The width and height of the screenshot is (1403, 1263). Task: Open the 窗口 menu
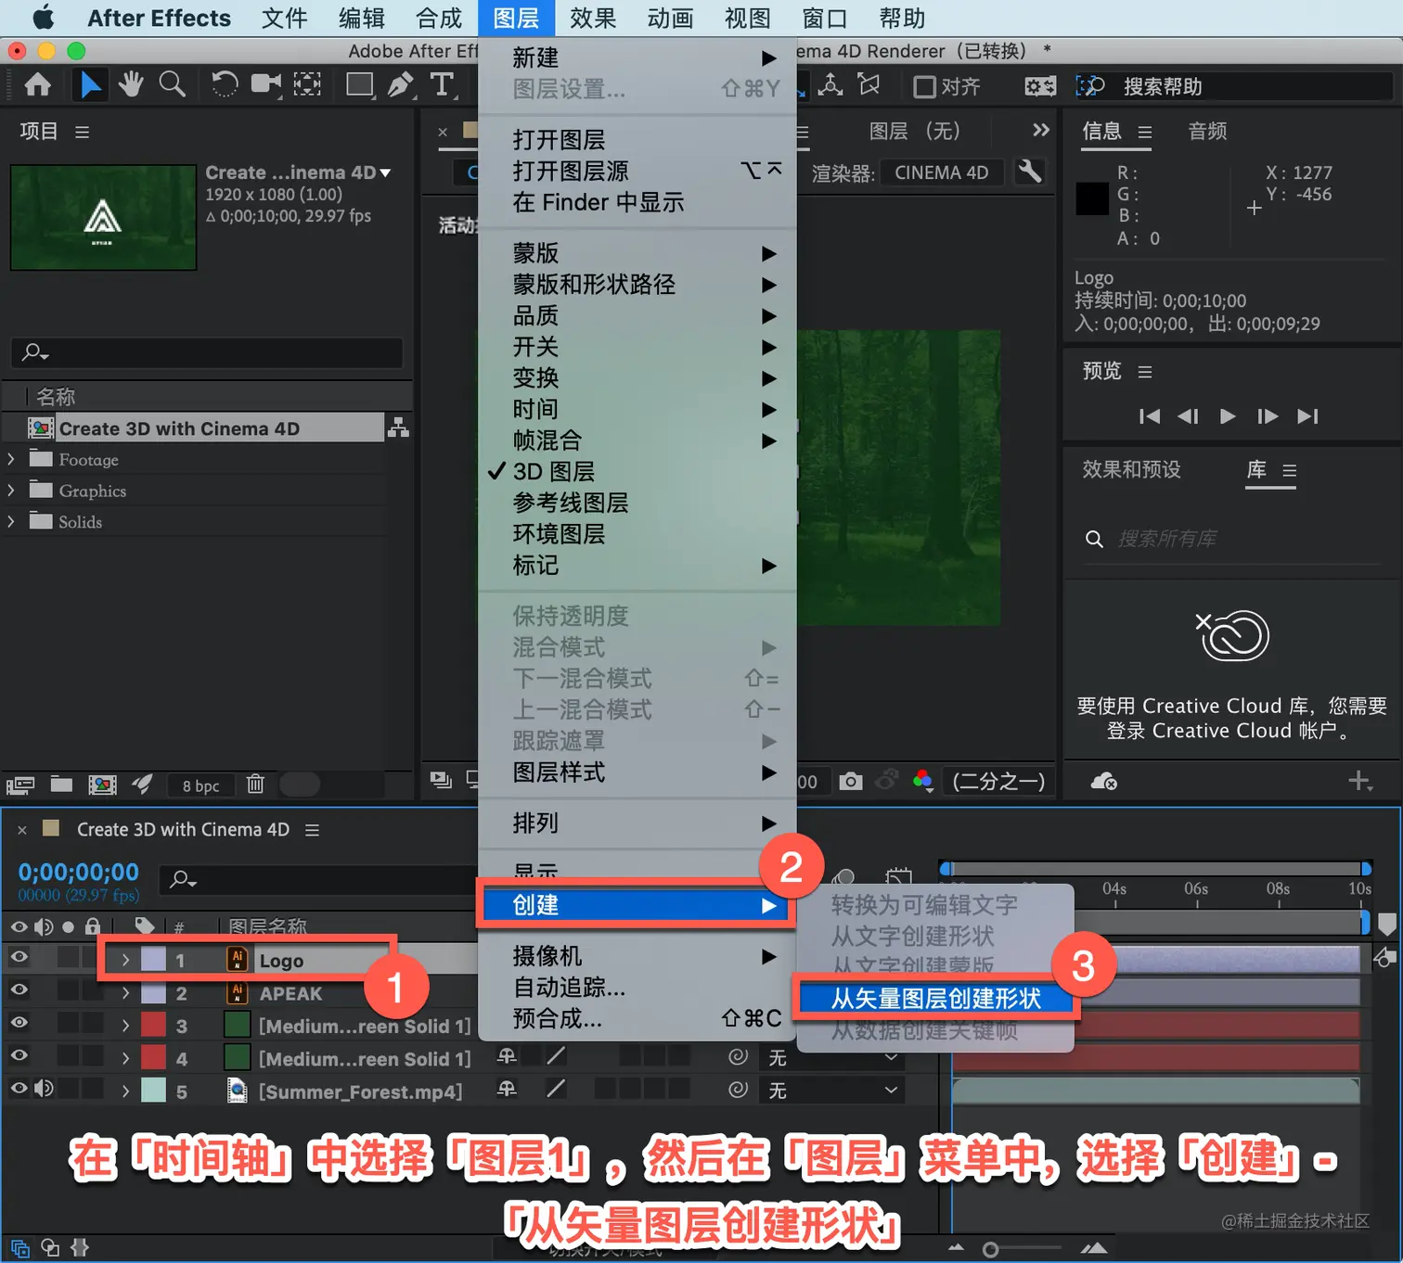pyautogui.click(x=825, y=19)
